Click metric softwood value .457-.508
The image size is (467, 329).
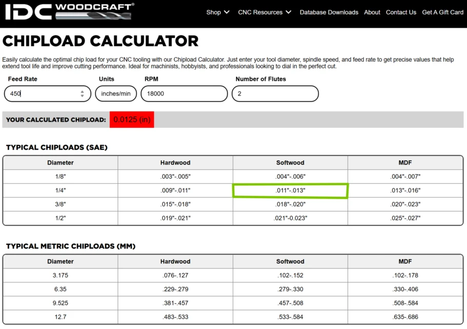[290, 303]
